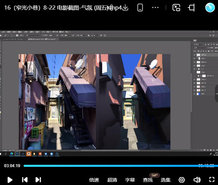Open the blue user avatar

[x=210, y=8]
